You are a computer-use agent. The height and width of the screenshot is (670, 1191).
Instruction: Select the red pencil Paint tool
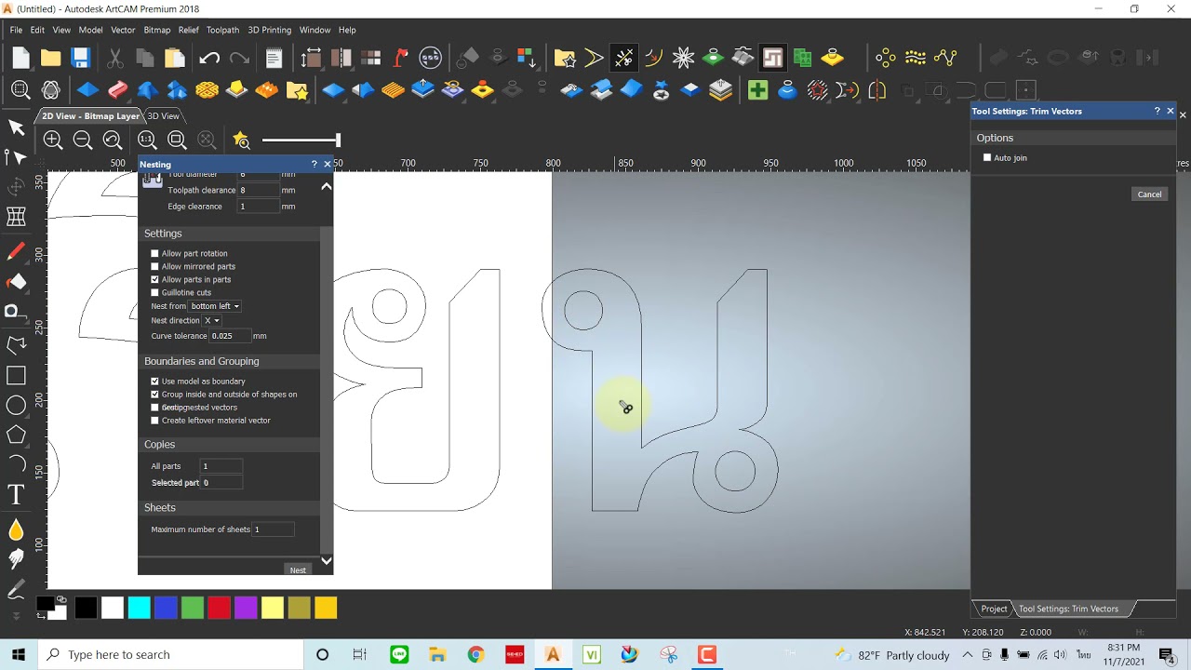16,251
